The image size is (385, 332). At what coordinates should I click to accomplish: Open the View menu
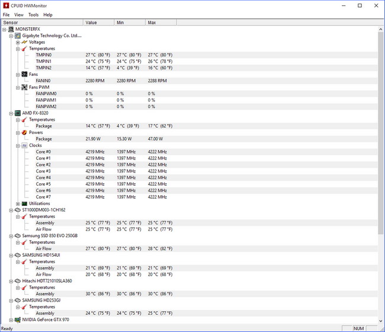coord(19,15)
